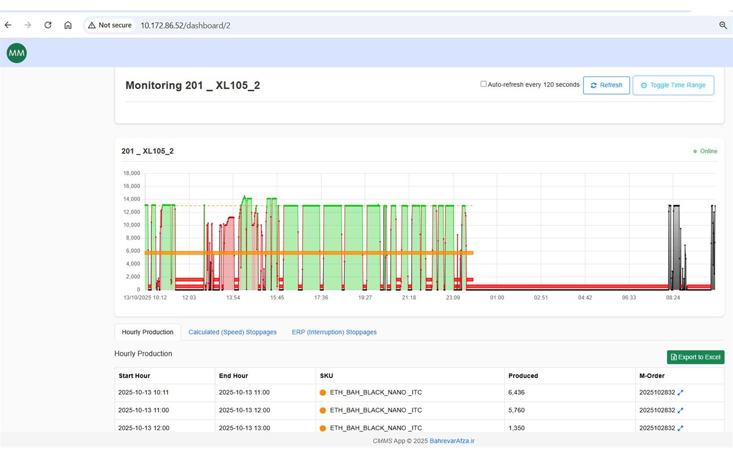Click the Refresh button
Screen dimensions: 733x458
[606, 85]
